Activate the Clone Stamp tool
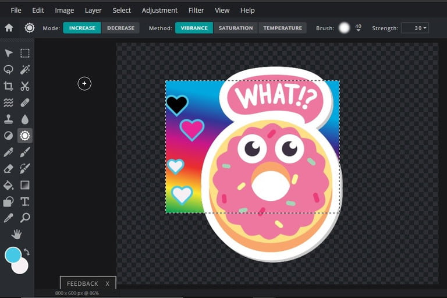Screen dimensions: 447x298 click(x=9, y=119)
